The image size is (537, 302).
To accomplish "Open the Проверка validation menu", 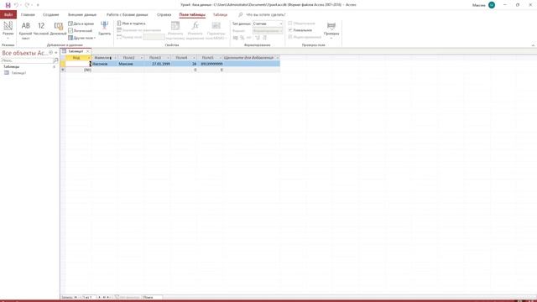I will (x=331, y=30).
